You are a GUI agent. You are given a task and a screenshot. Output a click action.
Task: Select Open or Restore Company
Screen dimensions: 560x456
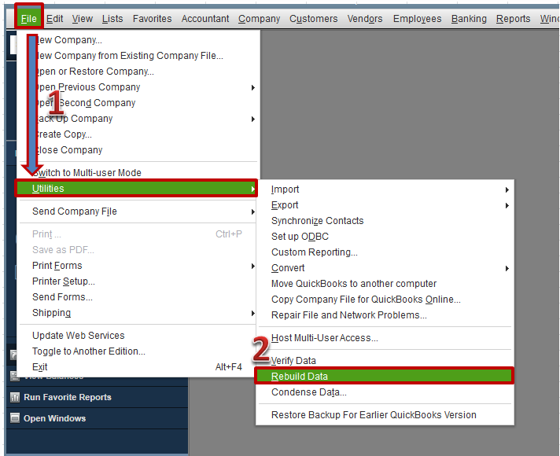coord(94,72)
